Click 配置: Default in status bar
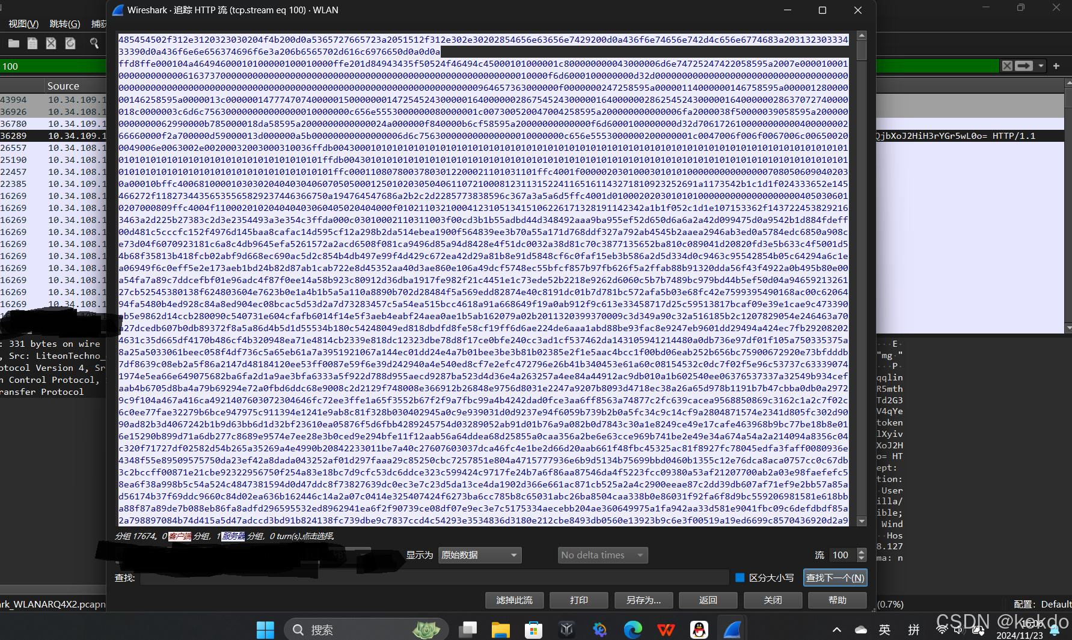1072x640 pixels. pyautogui.click(x=1043, y=604)
